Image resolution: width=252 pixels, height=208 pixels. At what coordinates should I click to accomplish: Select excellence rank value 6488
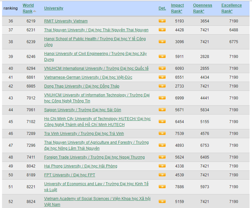pos(234,30)
